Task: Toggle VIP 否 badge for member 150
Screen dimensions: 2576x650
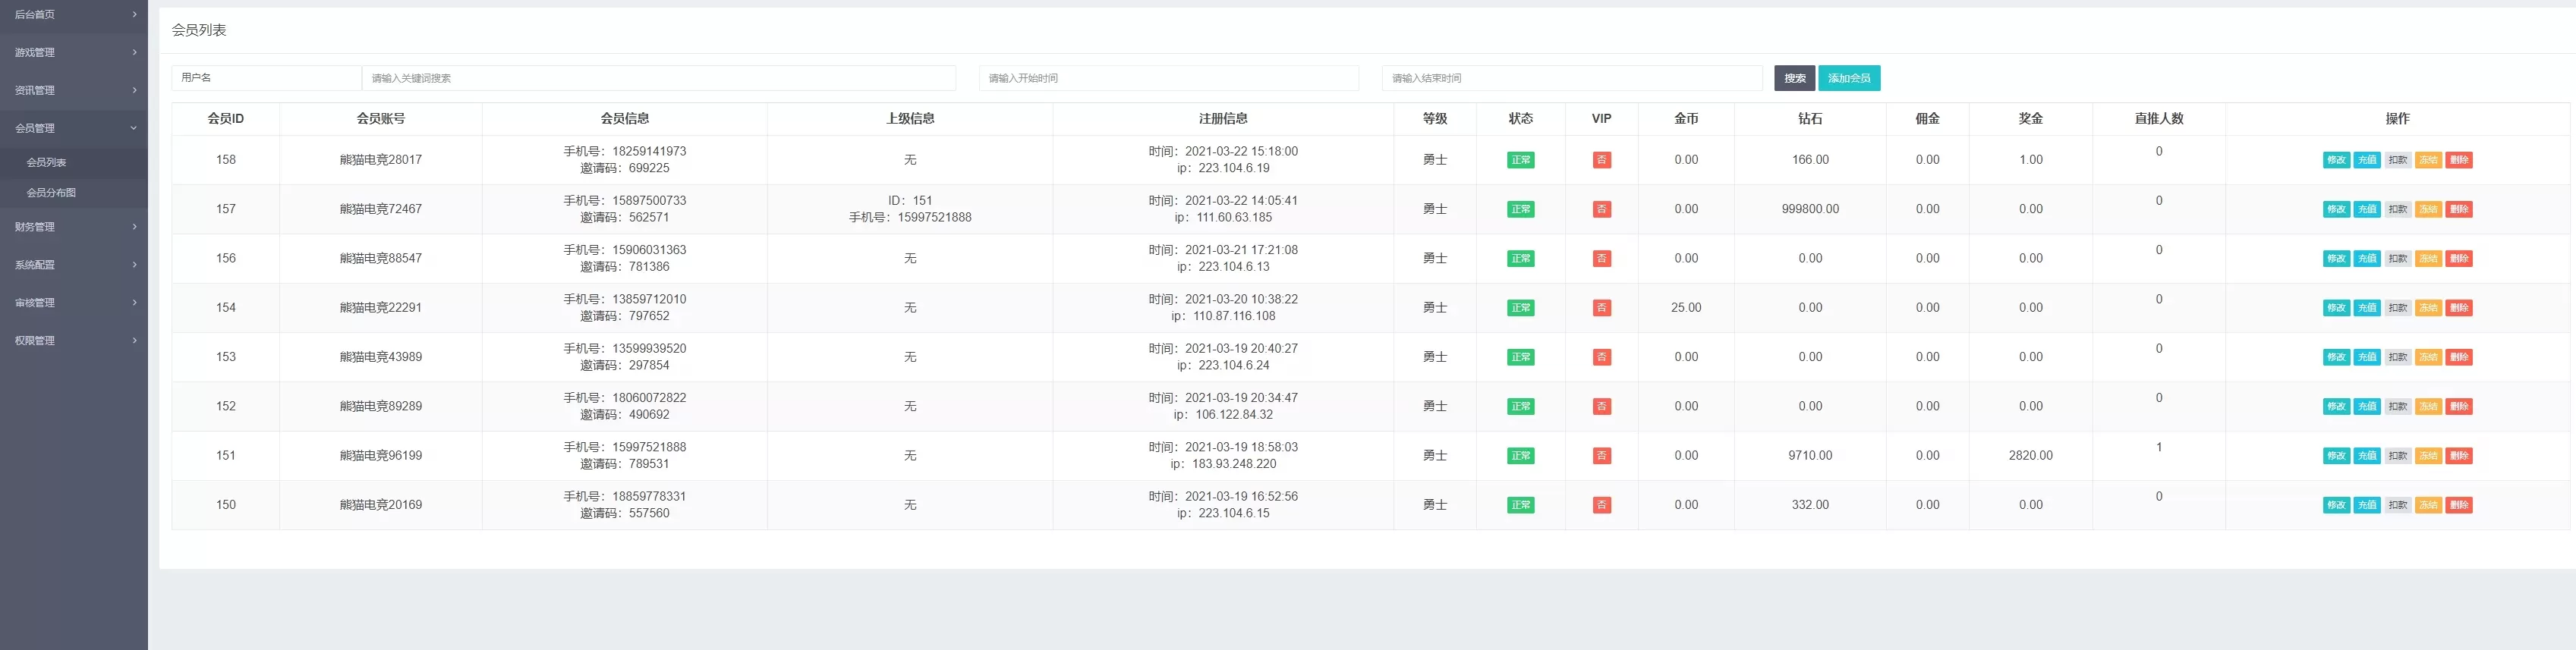Action: [1601, 505]
